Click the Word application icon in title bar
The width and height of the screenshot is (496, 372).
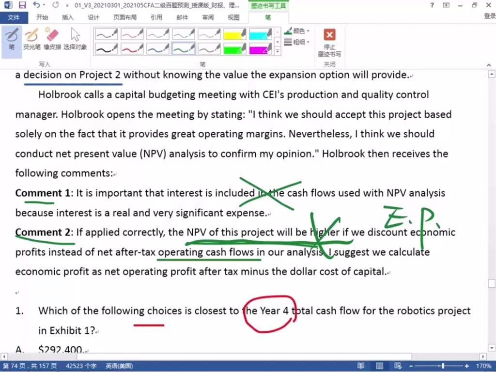pos(8,5)
